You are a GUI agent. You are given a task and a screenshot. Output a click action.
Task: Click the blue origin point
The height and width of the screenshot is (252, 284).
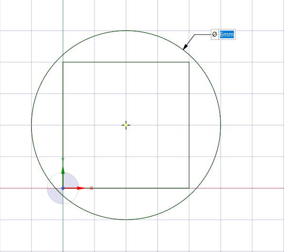(63, 188)
